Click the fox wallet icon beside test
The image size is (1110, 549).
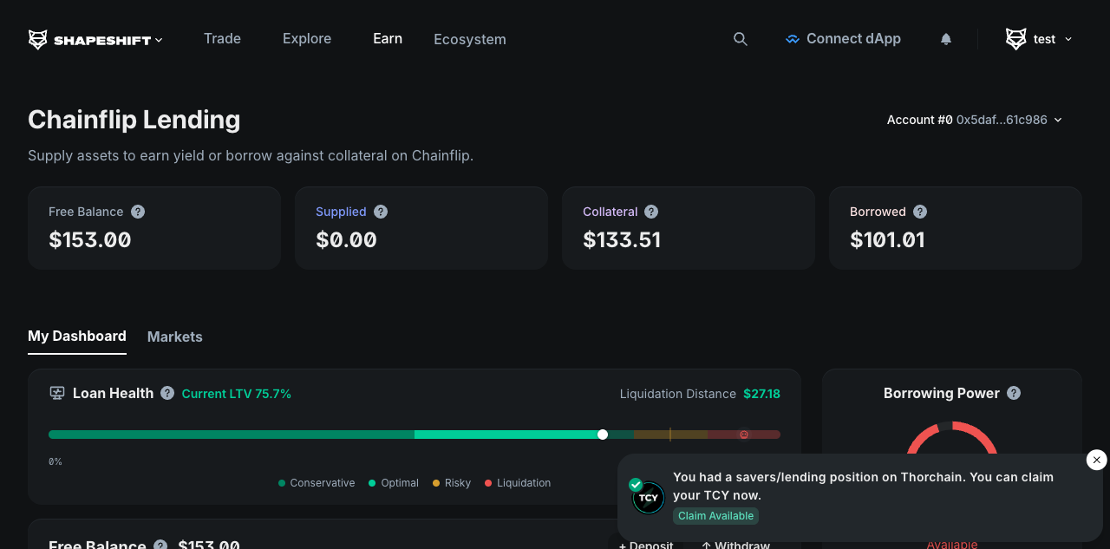click(x=1015, y=38)
